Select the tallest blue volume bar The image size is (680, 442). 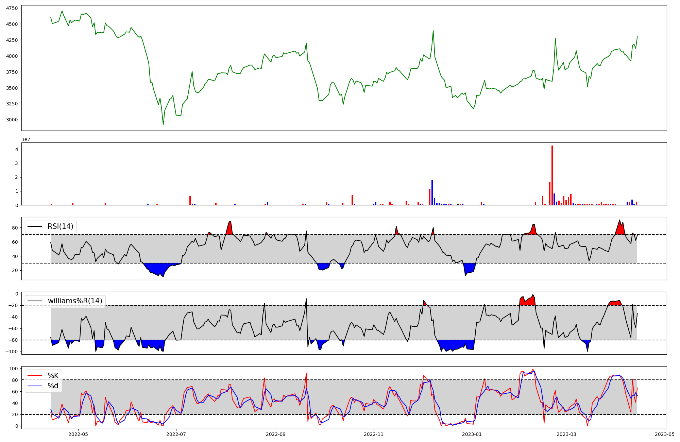click(432, 192)
